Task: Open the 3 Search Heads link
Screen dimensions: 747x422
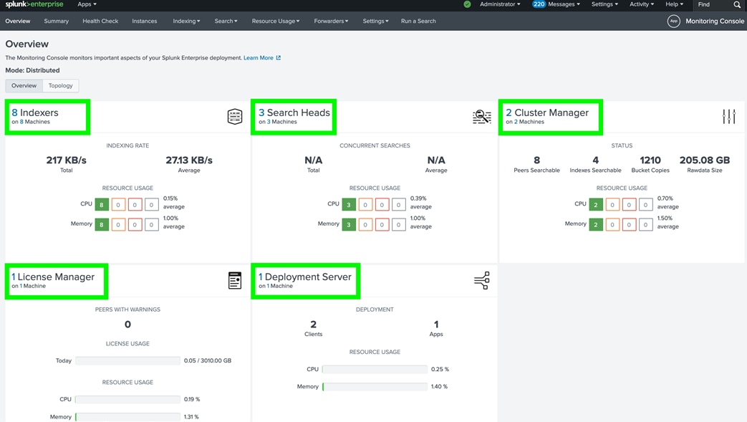Action: [x=294, y=112]
